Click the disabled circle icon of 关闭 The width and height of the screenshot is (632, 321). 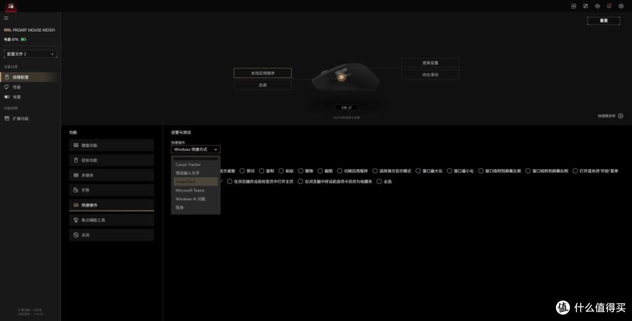pyautogui.click(x=75, y=235)
